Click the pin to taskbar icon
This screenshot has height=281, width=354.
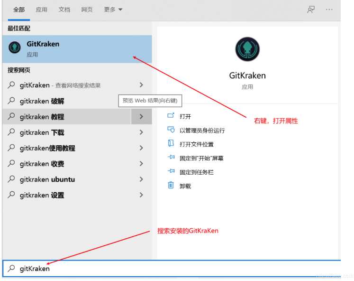coord(171,171)
